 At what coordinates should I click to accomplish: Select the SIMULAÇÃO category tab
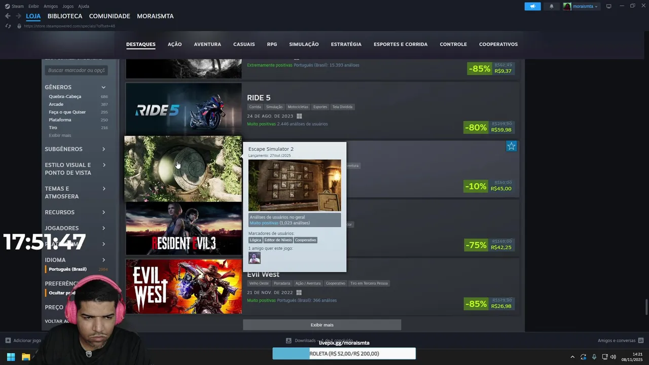click(304, 44)
